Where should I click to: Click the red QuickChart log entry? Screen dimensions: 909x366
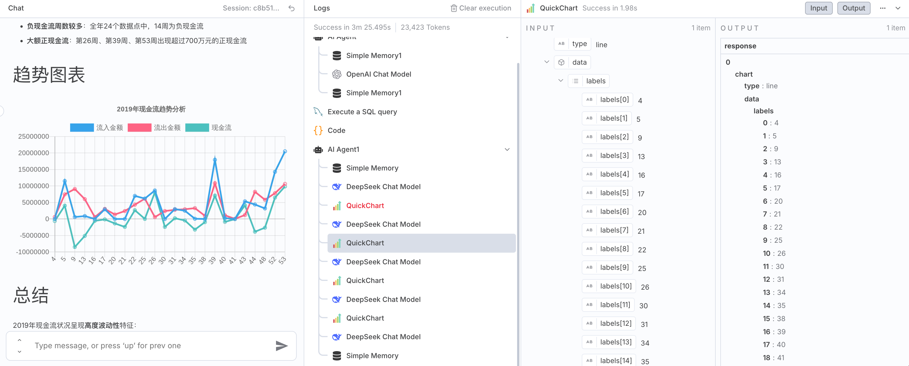pos(365,206)
